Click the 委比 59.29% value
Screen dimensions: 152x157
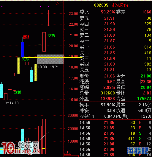click(108, 12)
